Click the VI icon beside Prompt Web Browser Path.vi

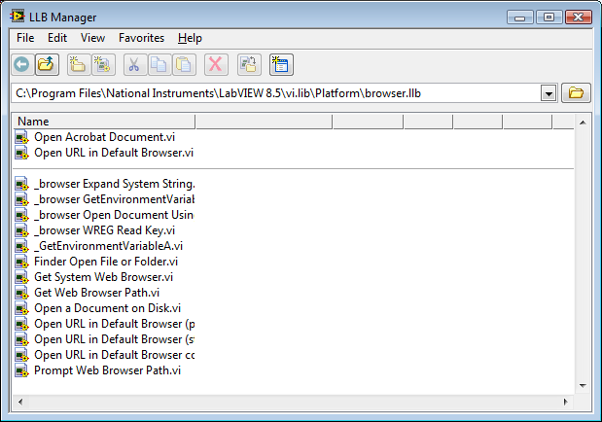pos(22,370)
